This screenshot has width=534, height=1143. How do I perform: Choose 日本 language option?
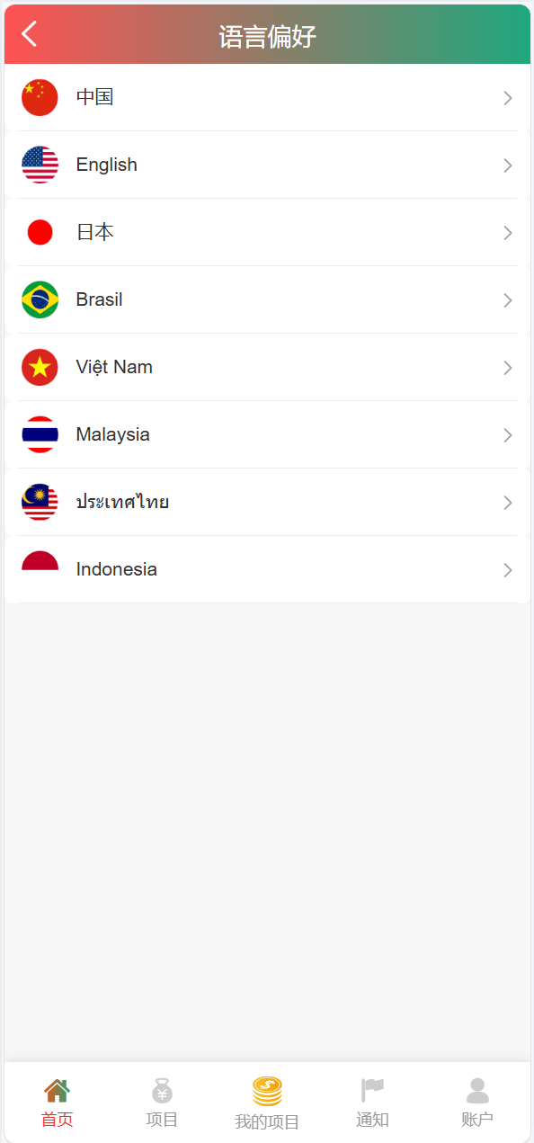click(x=267, y=232)
